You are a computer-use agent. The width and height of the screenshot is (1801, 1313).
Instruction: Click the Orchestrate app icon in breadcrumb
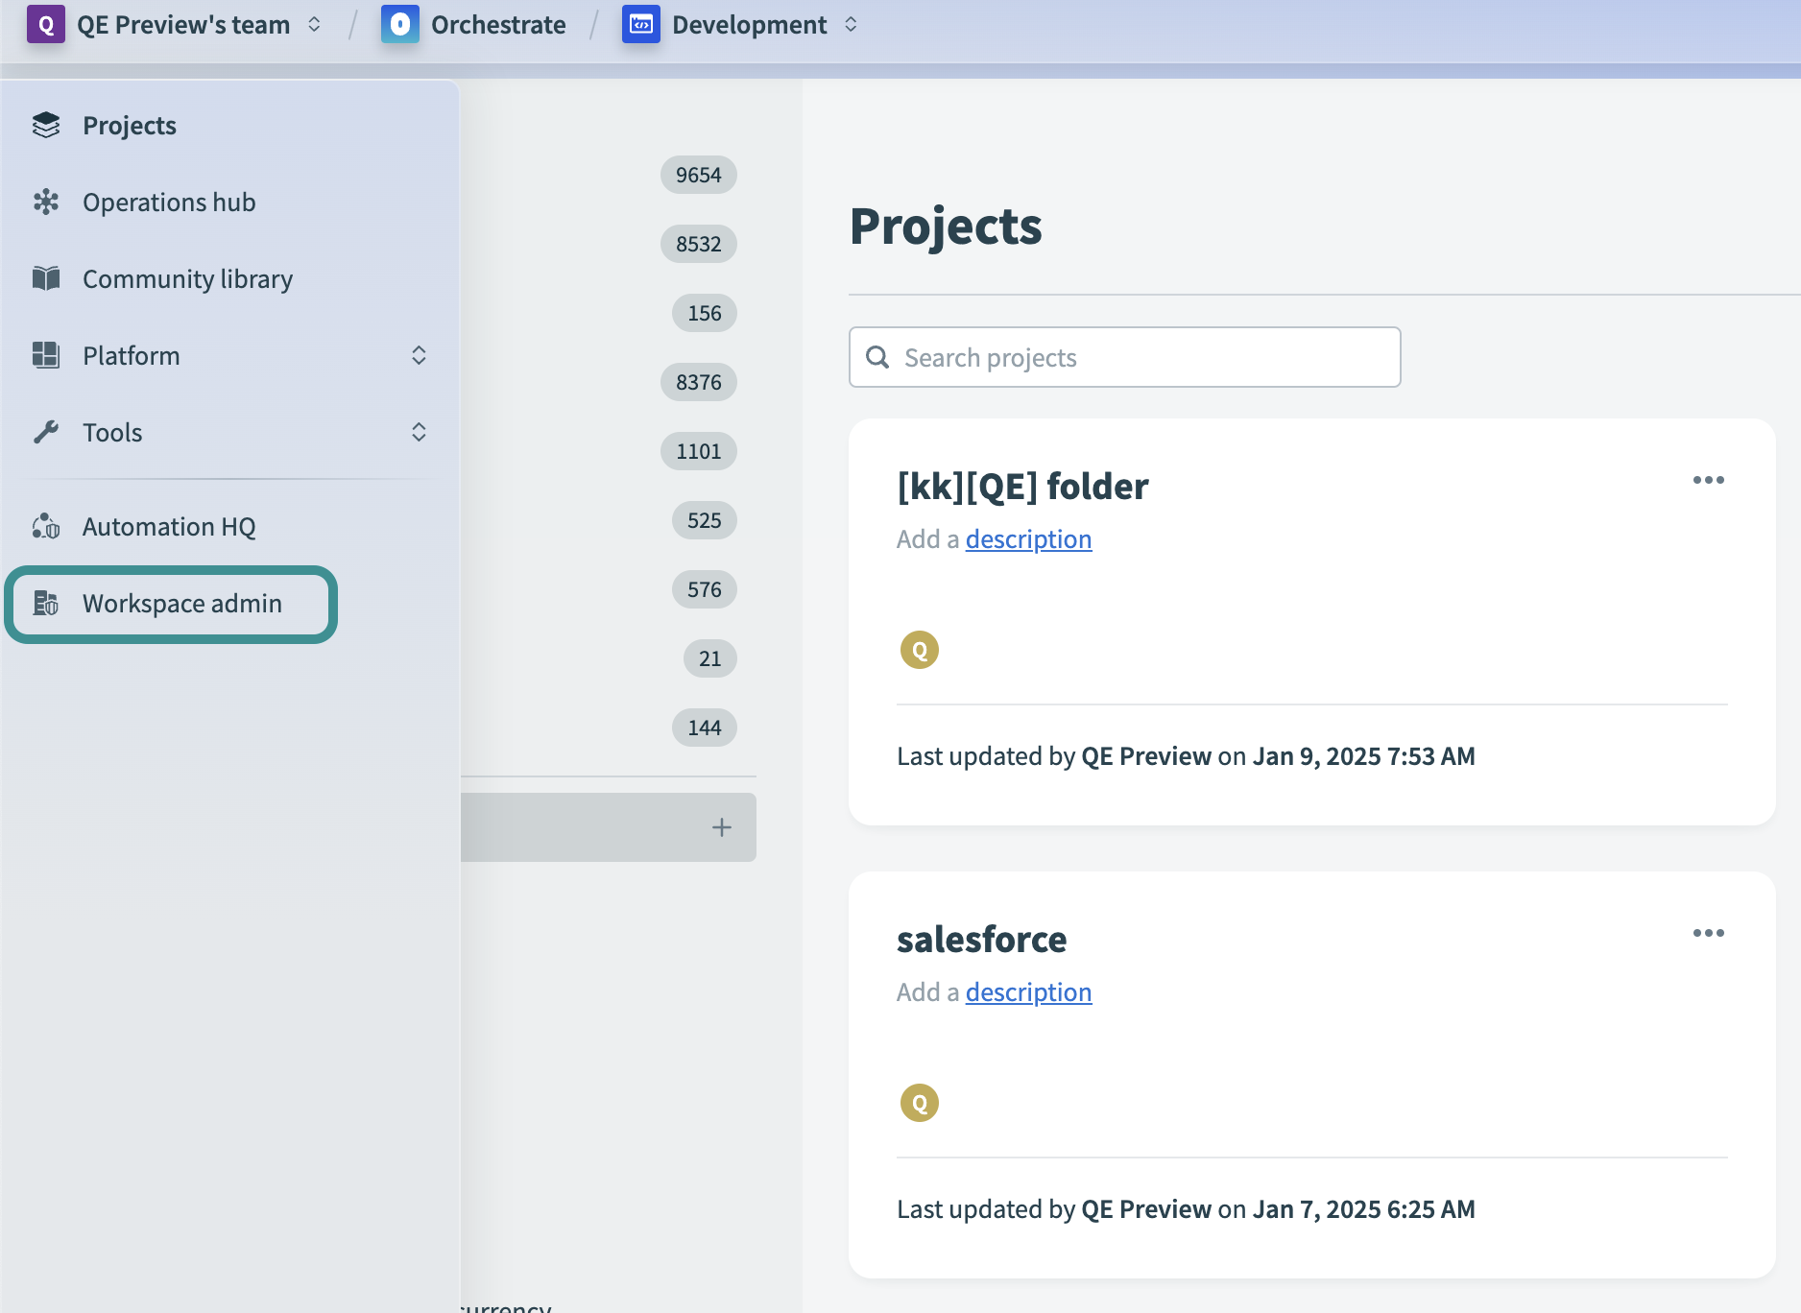click(x=400, y=24)
